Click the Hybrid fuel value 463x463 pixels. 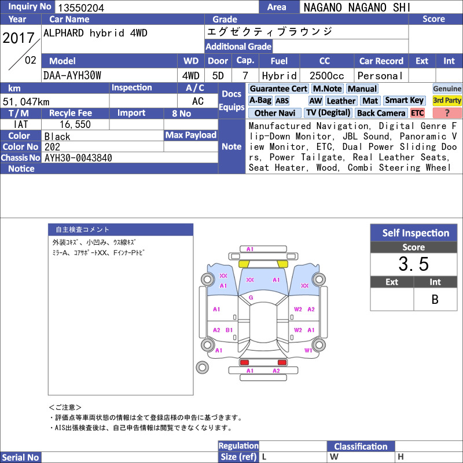(279, 76)
